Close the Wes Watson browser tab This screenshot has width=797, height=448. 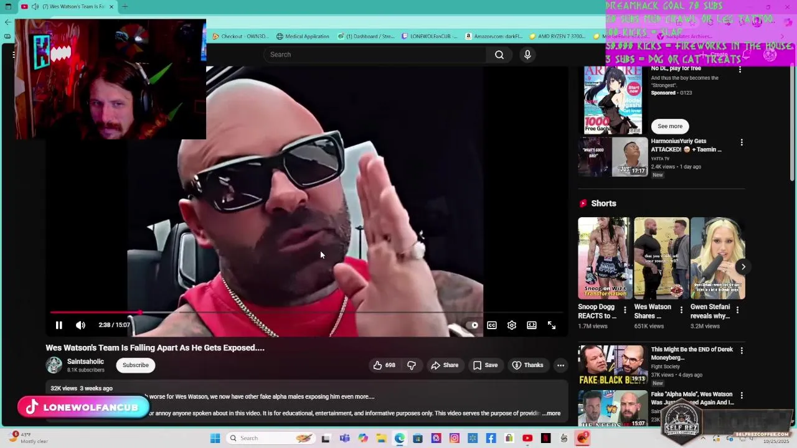(111, 7)
